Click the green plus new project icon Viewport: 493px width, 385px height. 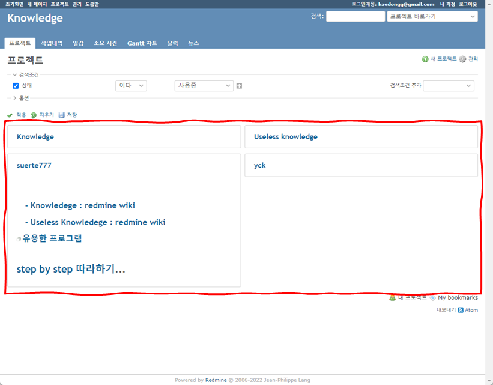(x=425, y=59)
